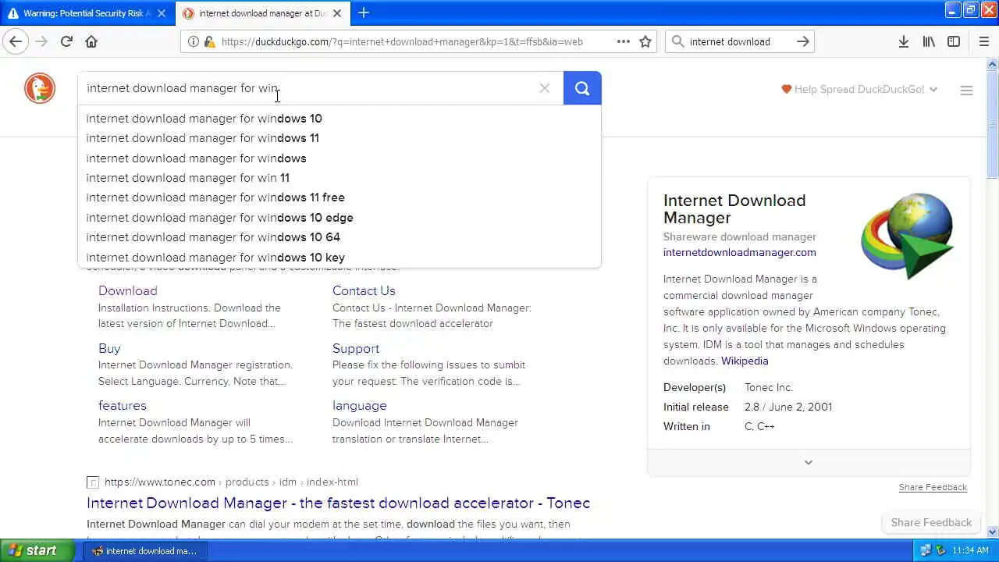Click the page vertical scrollbar

tap(993, 297)
